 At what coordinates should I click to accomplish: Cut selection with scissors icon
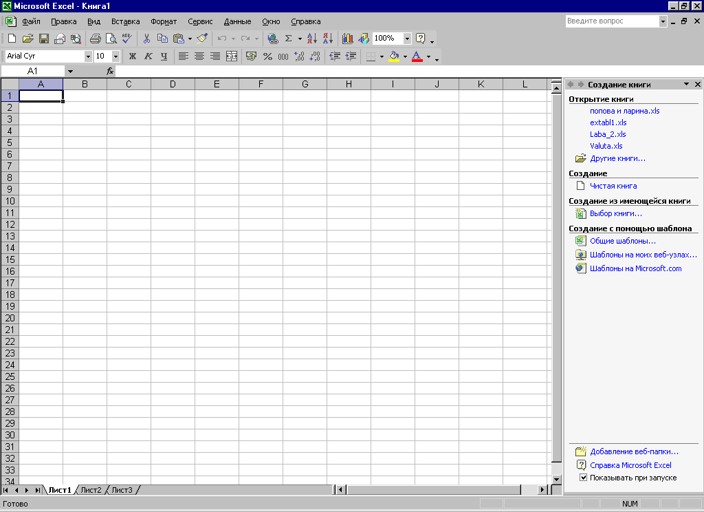146,39
